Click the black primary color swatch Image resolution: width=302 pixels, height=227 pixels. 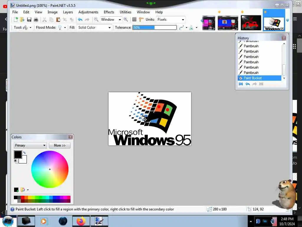(x=18, y=154)
